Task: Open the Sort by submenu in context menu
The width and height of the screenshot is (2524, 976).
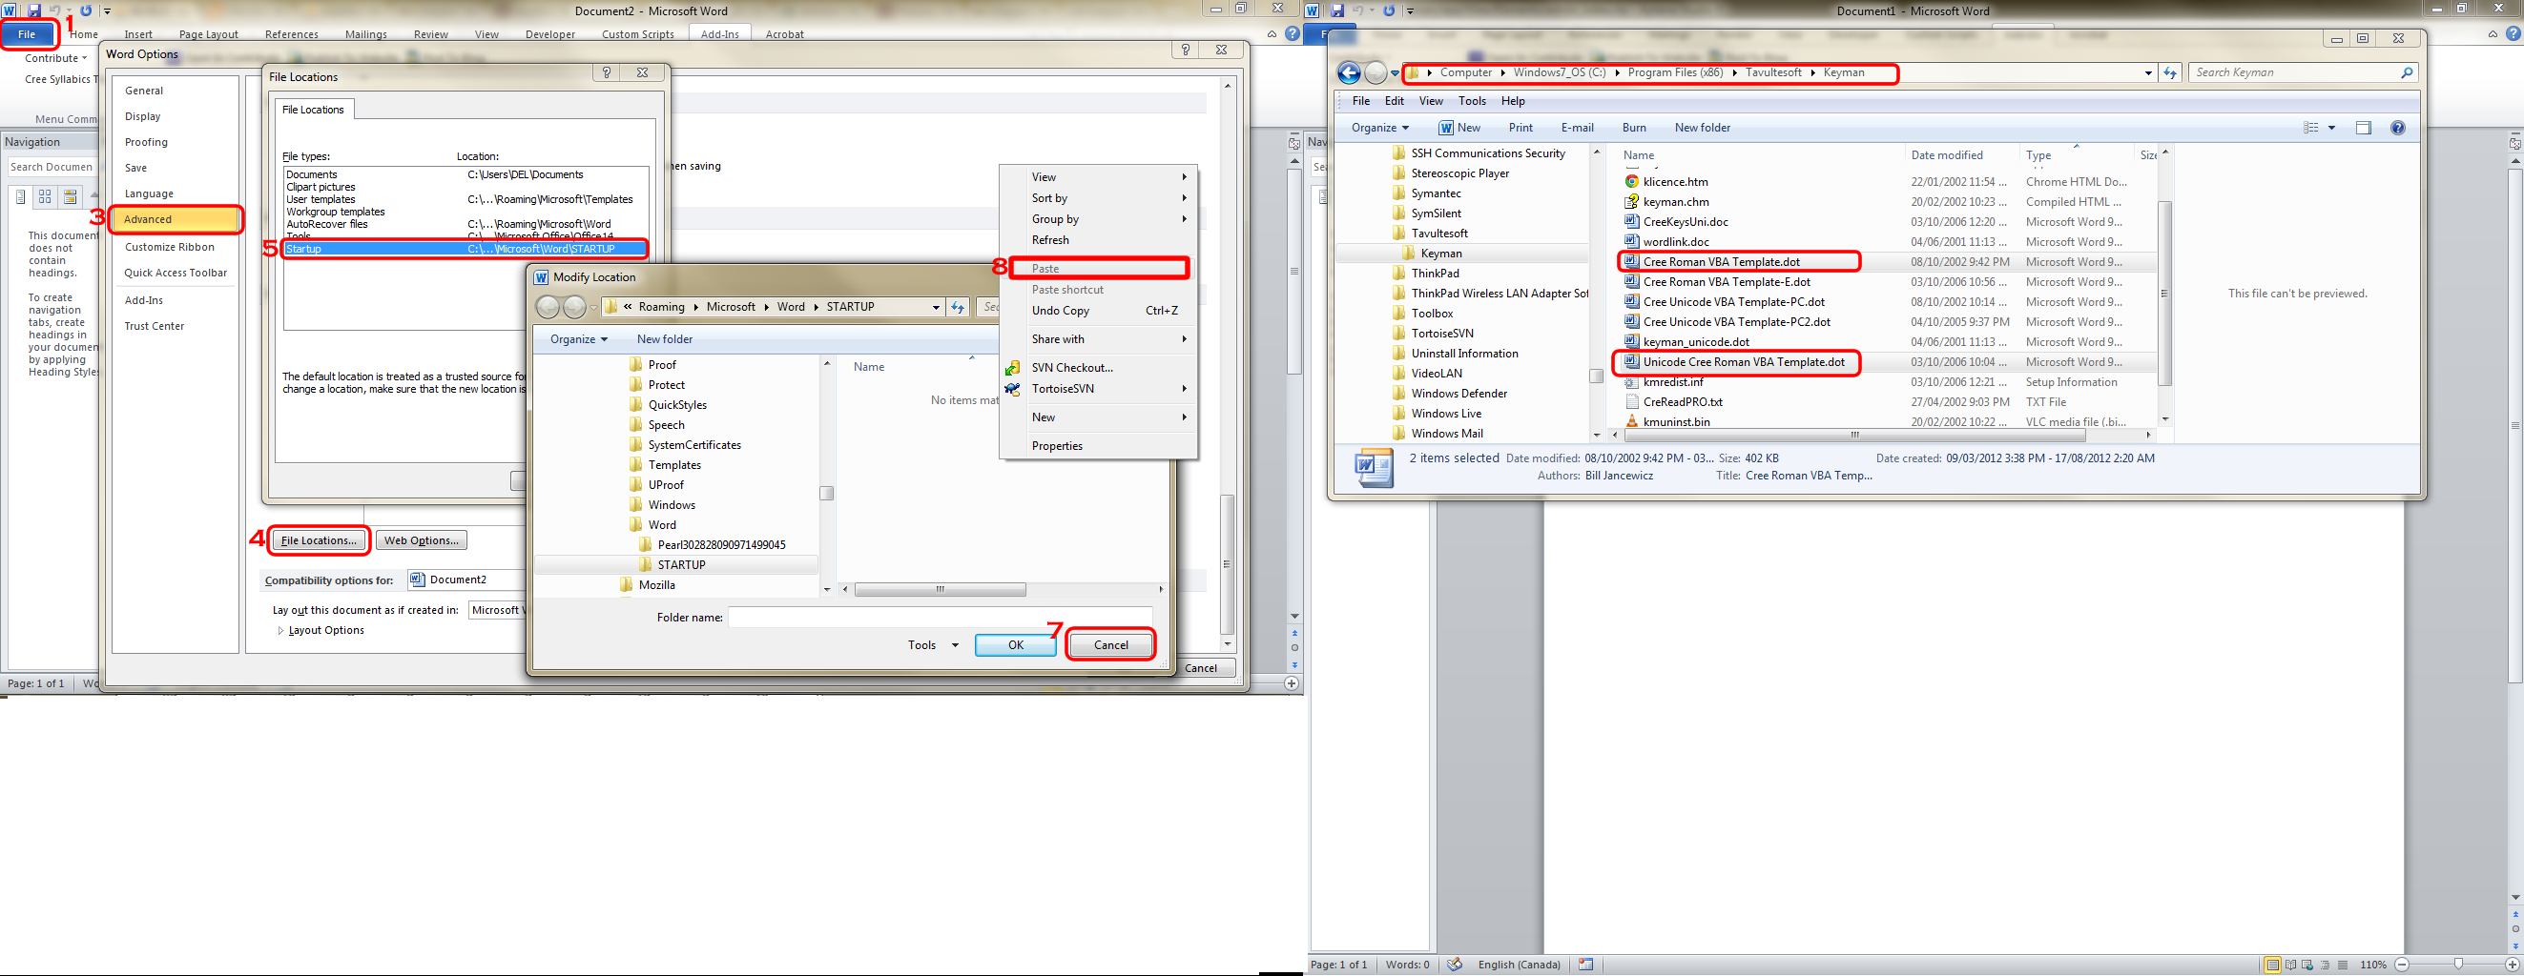Action: (1098, 197)
